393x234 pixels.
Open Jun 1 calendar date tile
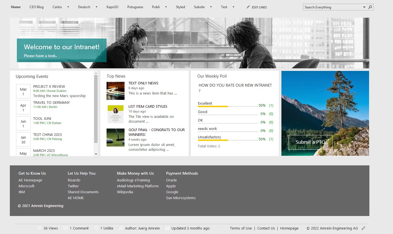[x=23, y=123]
